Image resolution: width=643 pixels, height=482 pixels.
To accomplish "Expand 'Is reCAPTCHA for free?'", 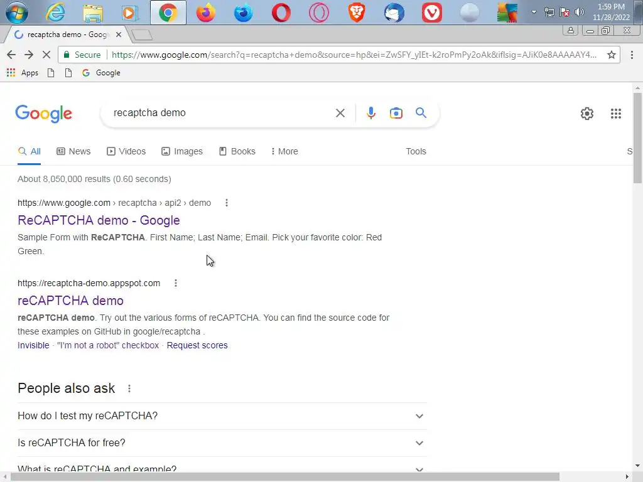I will click(x=222, y=443).
